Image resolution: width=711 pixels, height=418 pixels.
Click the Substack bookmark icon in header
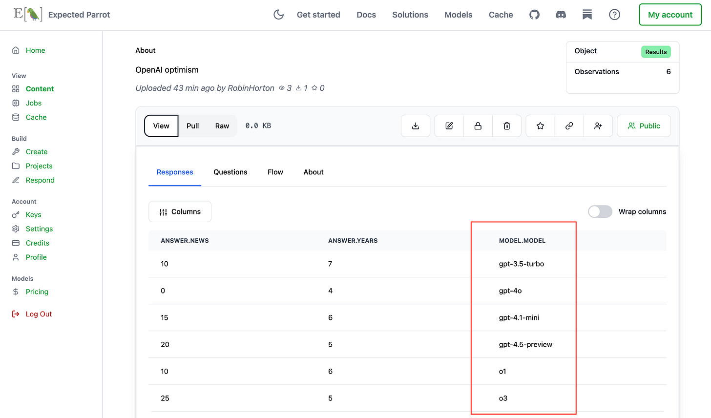587,15
